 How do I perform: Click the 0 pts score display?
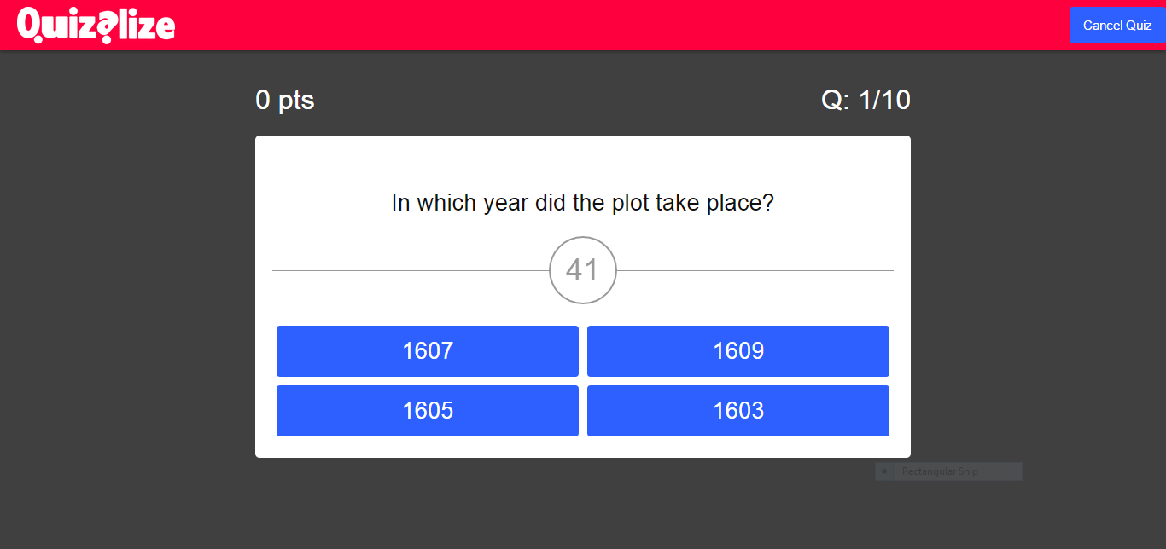pos(284,100)
